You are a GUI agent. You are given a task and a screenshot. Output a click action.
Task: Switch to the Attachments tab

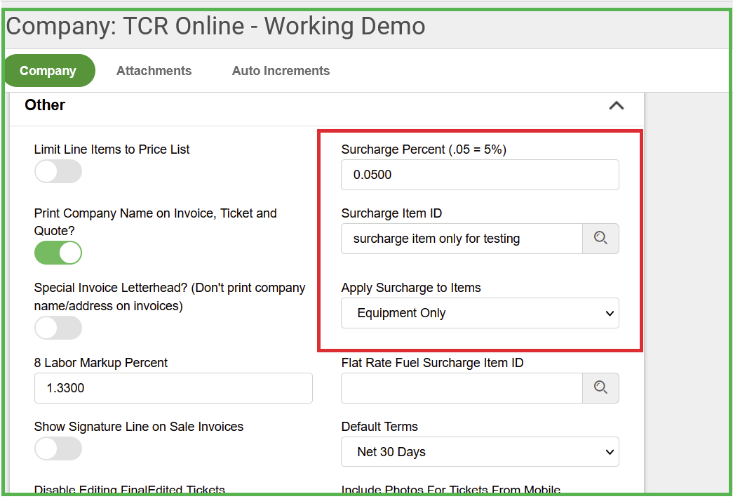tap(154, 71)
